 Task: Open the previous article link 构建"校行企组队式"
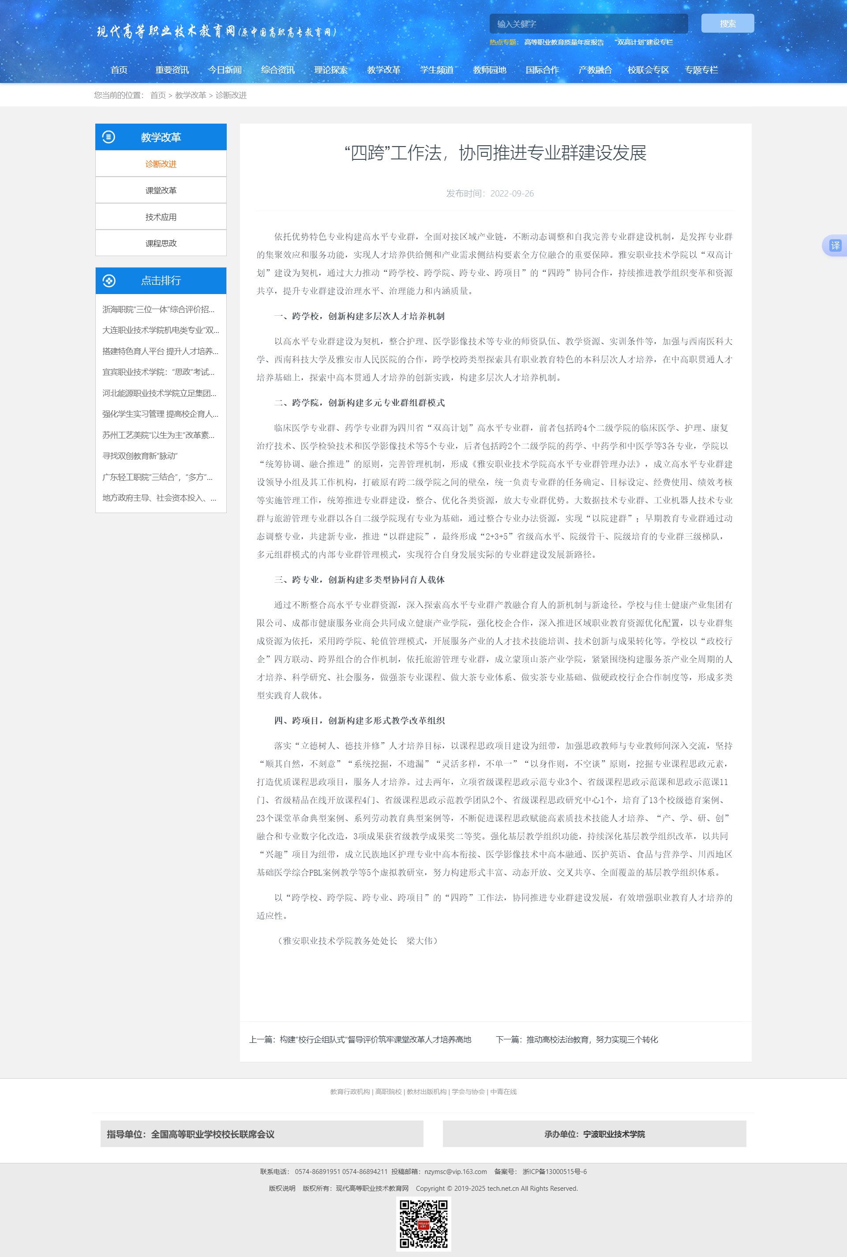pos(375,1039)
